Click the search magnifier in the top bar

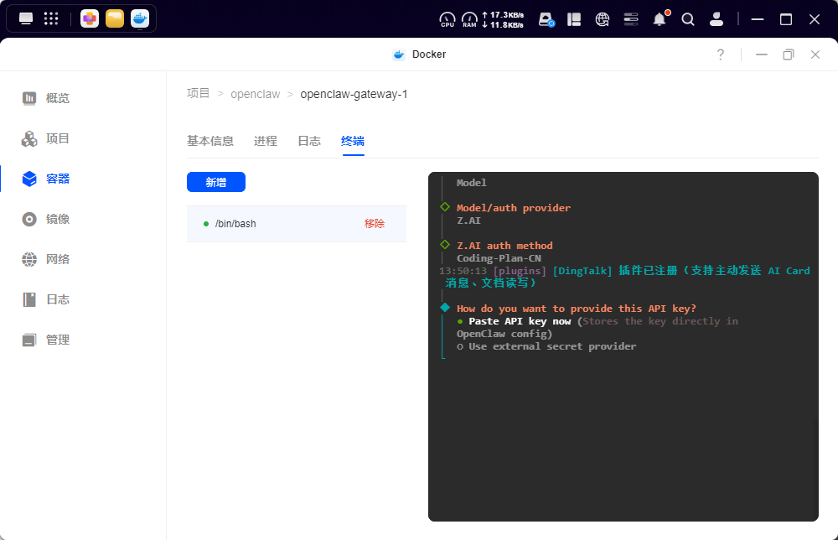688,18
